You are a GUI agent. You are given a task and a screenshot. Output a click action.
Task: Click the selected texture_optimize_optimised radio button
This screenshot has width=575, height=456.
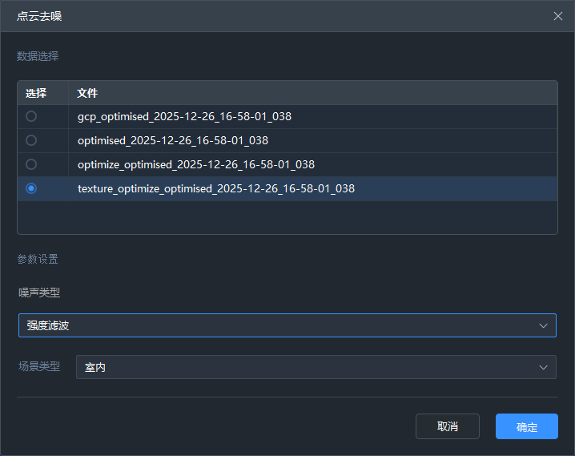pyautogui.click(x=31, y=188)
